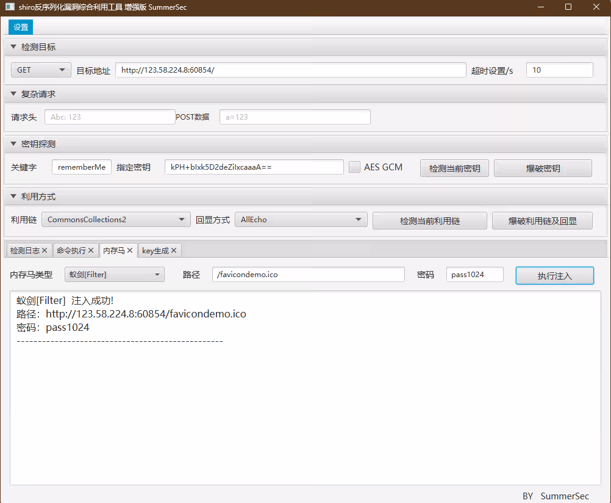Open the GET request method dropdown
The height and width of the screenshot is (503, 611).
click(41, 70)
